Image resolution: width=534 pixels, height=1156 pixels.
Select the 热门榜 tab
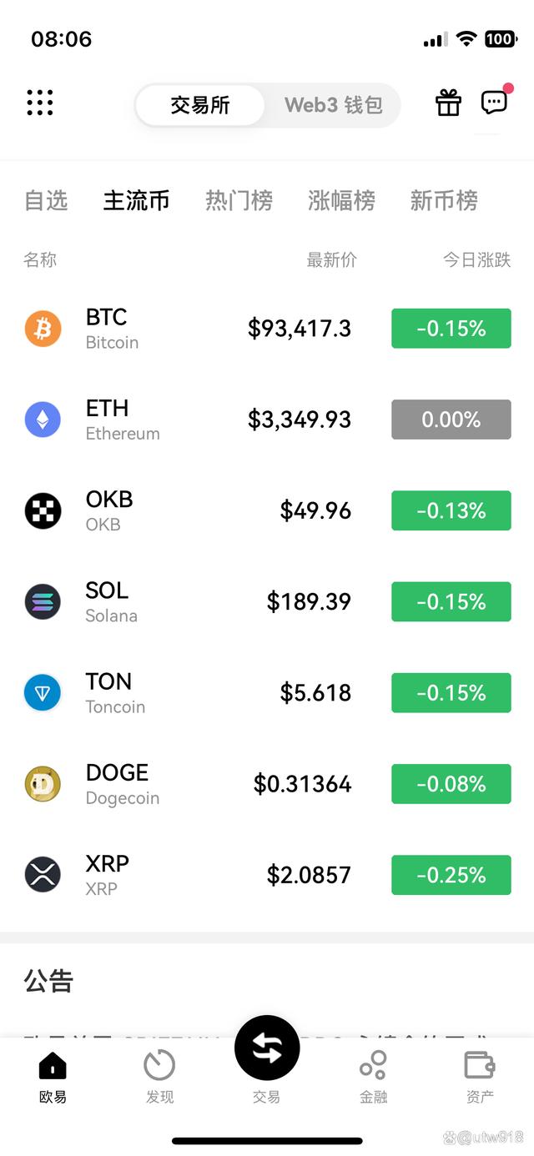(239, 201)
